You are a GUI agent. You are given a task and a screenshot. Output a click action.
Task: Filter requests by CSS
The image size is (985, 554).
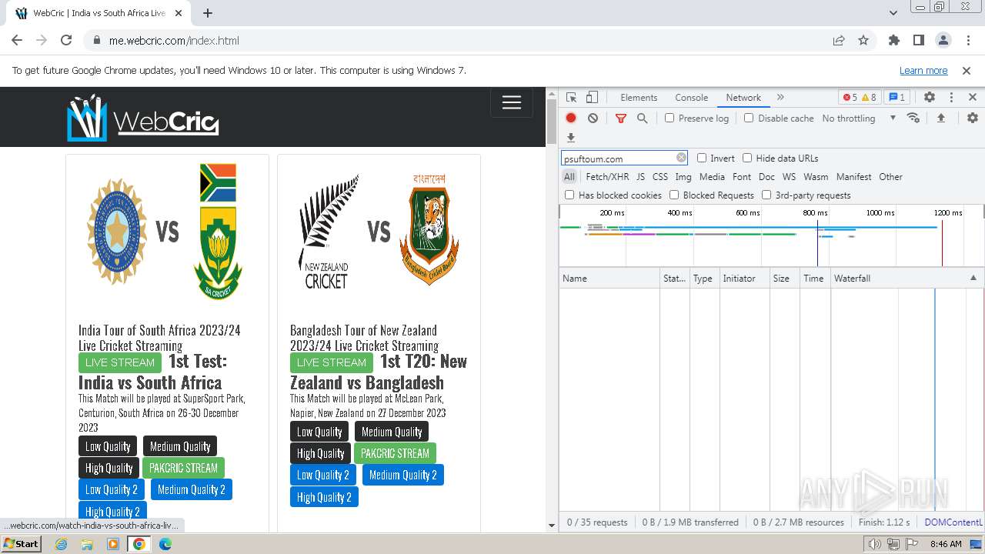(x=660, y=176)
